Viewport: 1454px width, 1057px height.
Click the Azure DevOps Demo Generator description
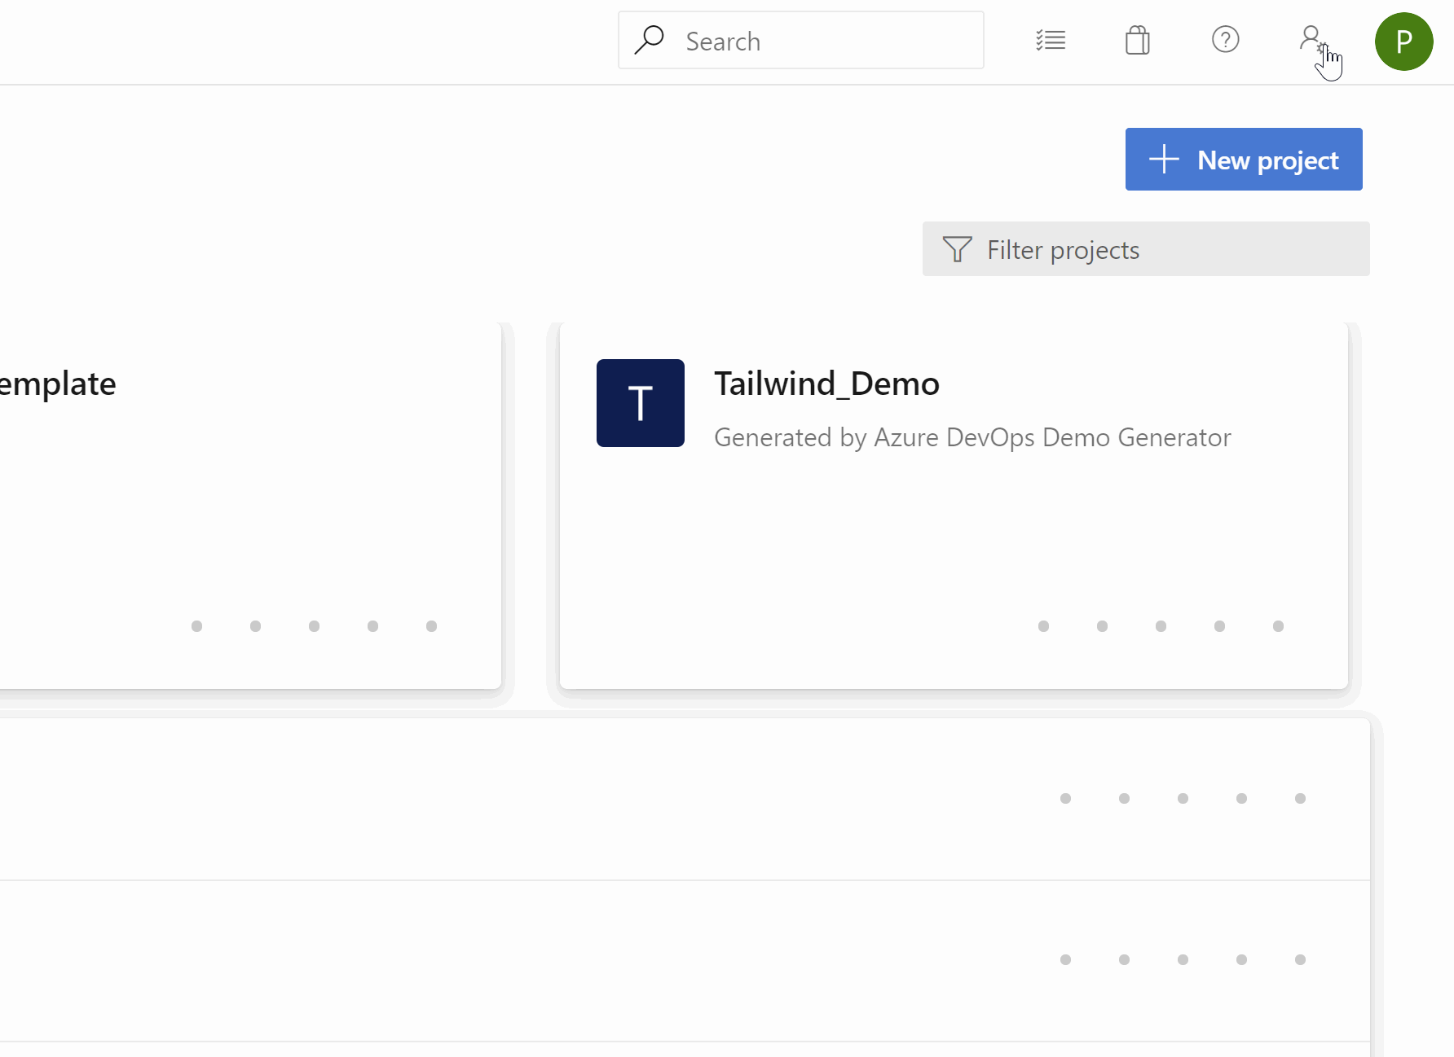point(972,438)
